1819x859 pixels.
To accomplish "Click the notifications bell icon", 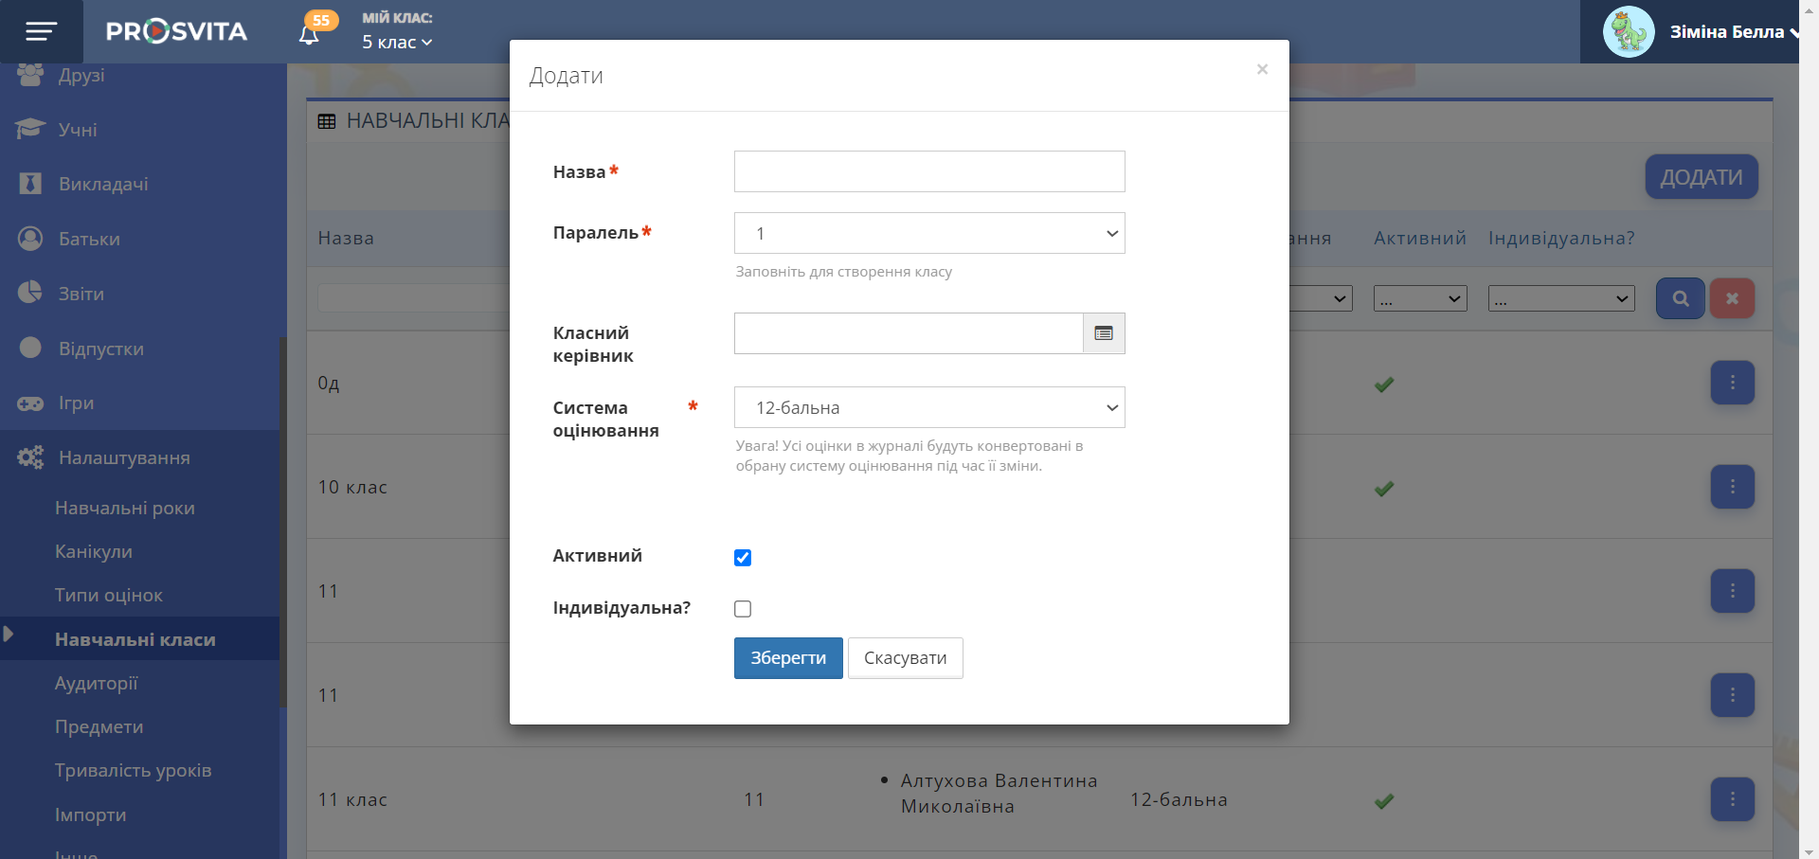I will pyautogui.click(x=309, y=35).
